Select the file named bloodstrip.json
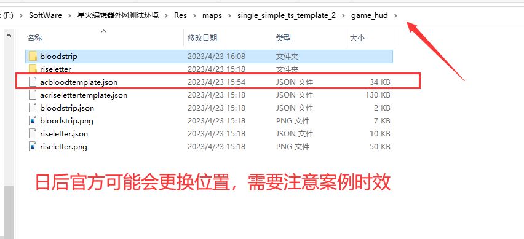The width and height of the screenshot is (524, 239). 67,108
